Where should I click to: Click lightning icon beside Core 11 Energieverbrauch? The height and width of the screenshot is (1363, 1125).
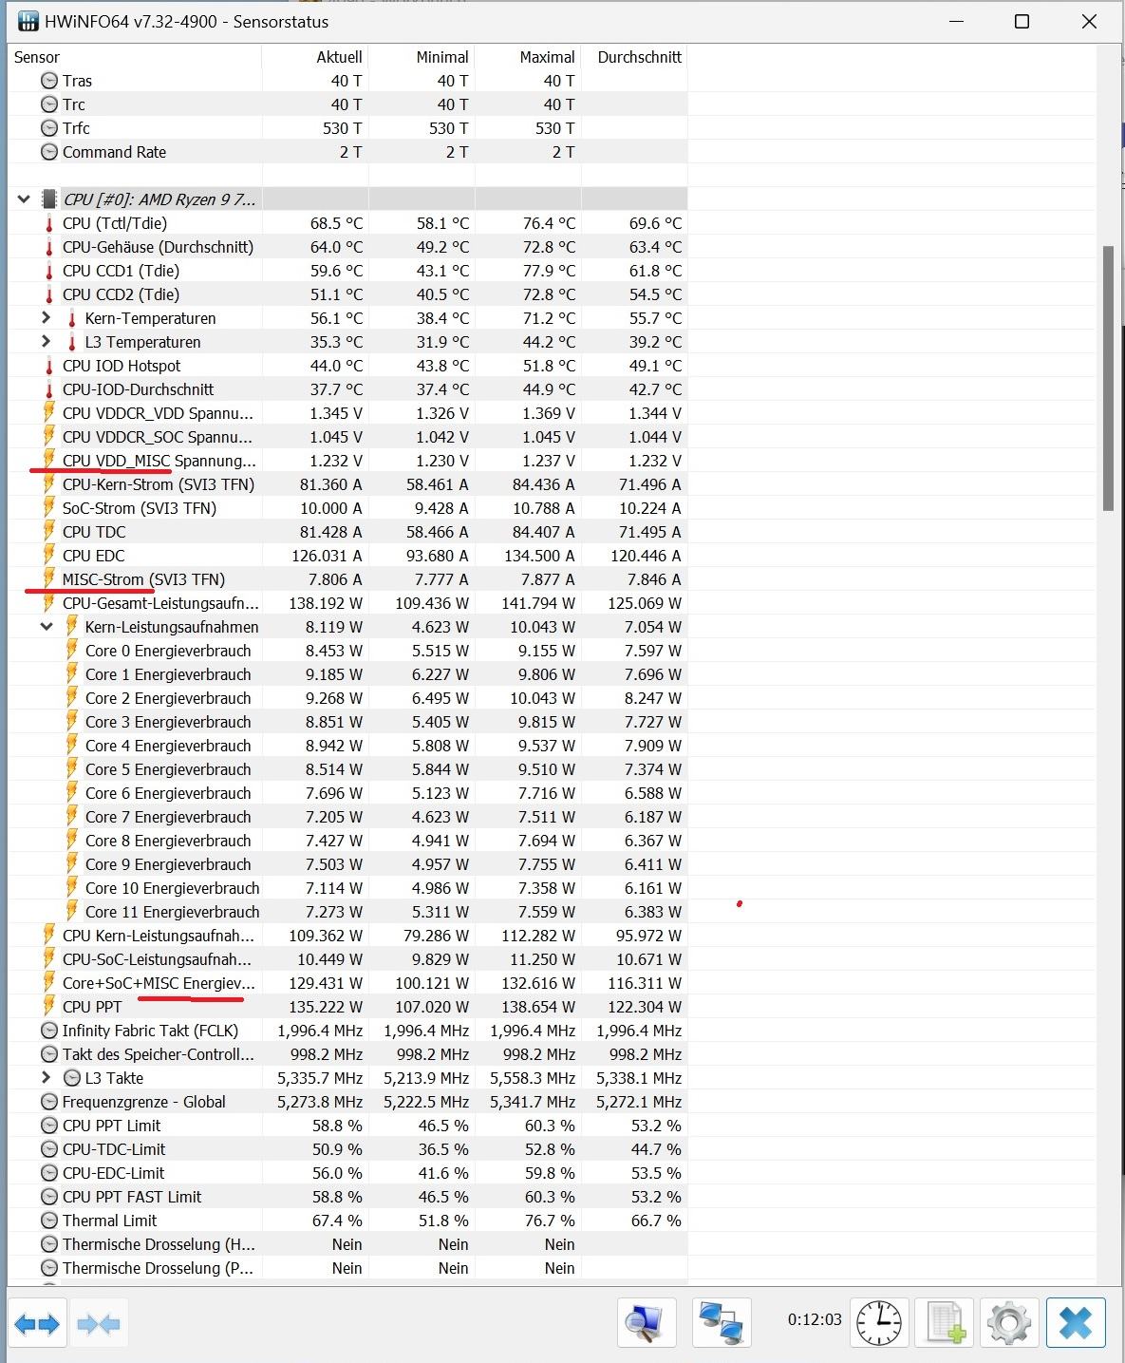tap(72, 912)
